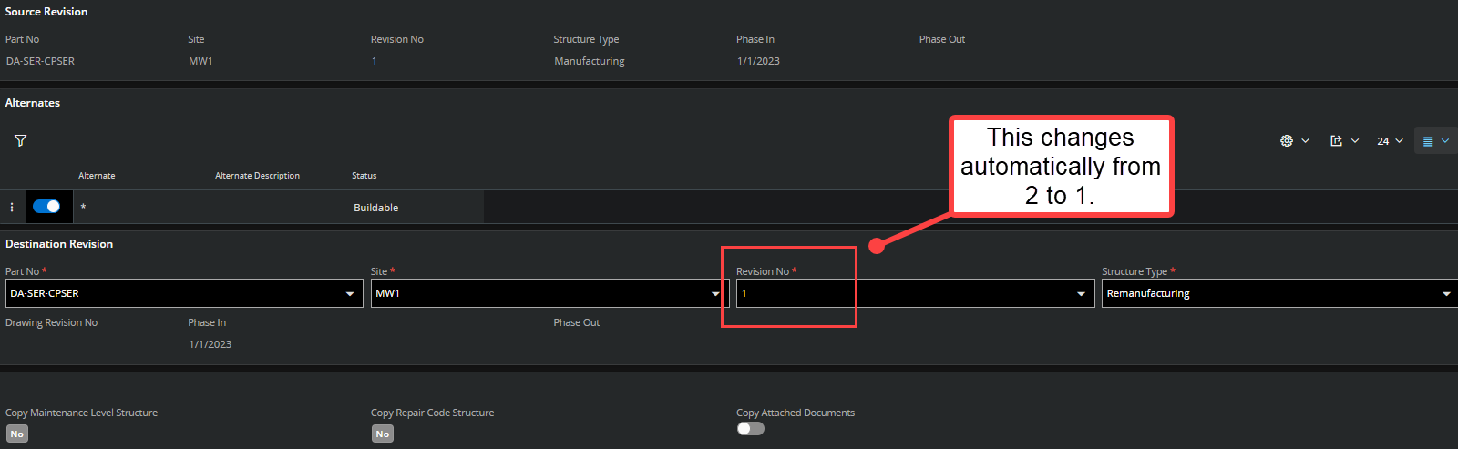
Task: Toggle Copy Maintenance Level Structure No
Action: tap(17, 434)
